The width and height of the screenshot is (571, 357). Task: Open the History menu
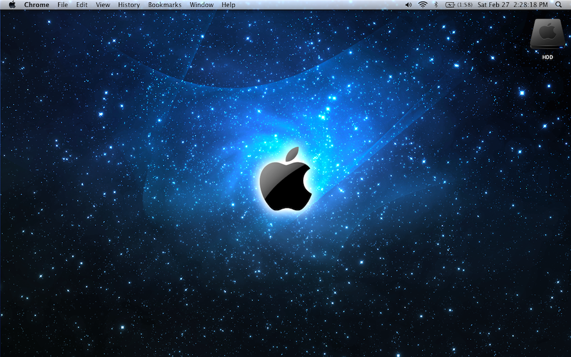(x=129, y=5)
